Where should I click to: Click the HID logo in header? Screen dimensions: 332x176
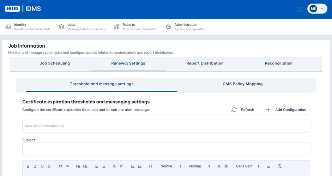(12, 9)
